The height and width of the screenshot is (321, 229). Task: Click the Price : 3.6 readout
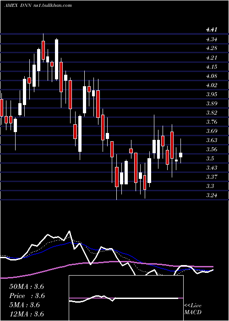[x=27, y=296]
